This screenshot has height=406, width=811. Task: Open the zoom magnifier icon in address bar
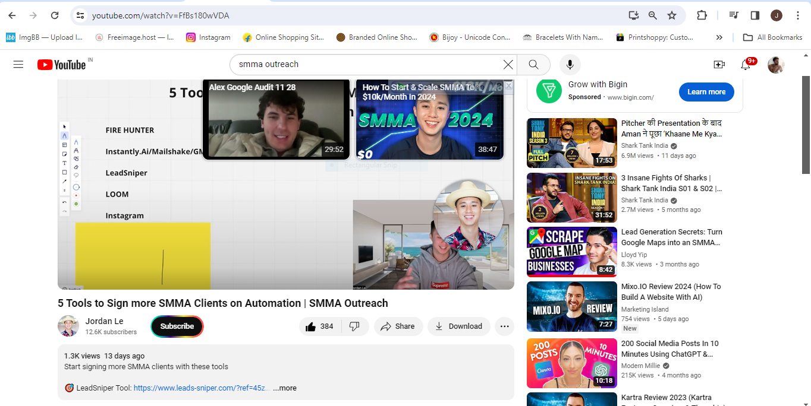[653, 15]
